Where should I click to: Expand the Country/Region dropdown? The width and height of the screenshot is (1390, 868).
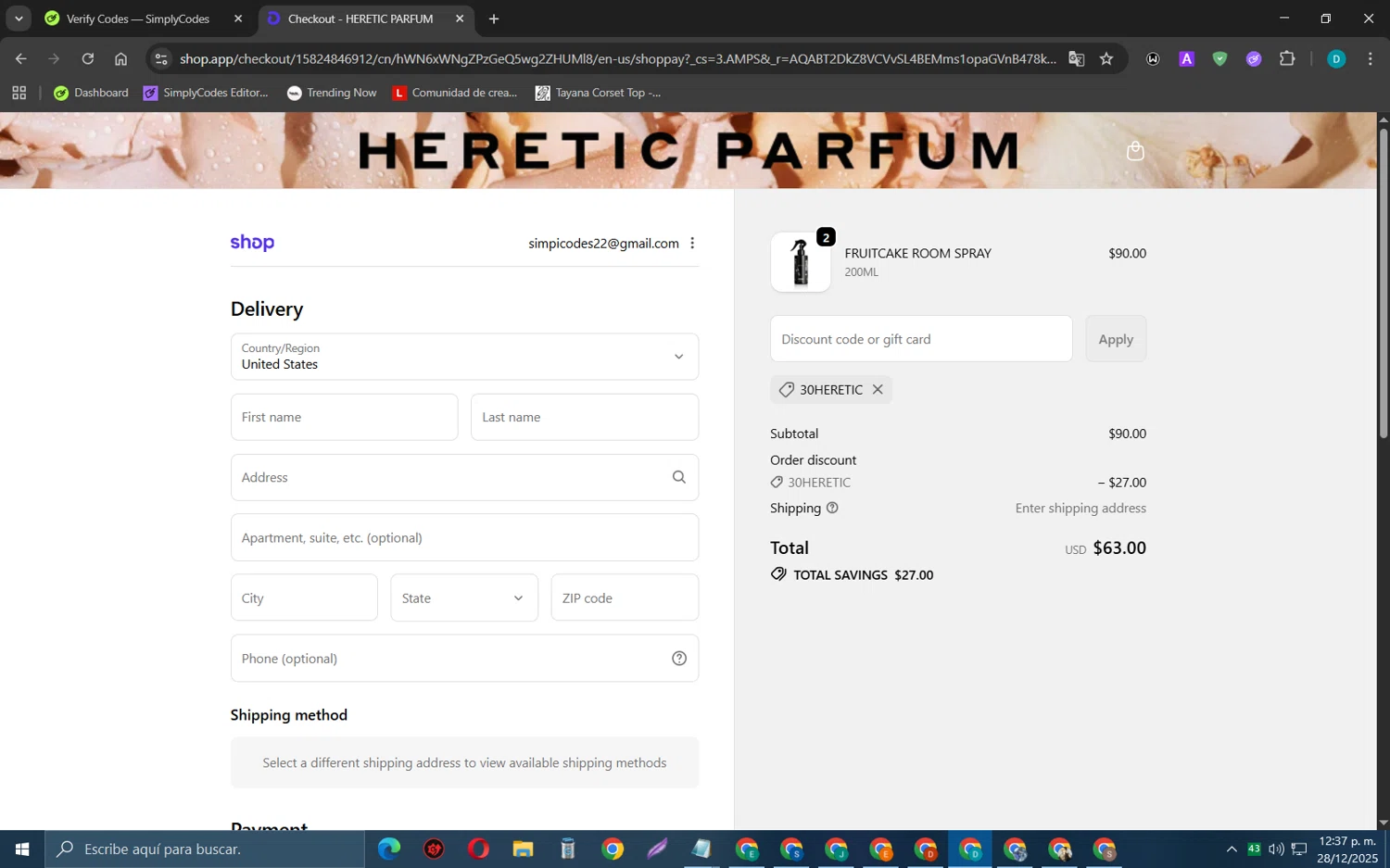pyautogui.click(x=464, y=357)
